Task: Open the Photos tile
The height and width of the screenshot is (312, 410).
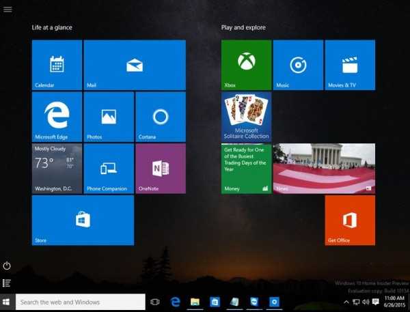Action: pyautogui.click(x=109, y=117)
